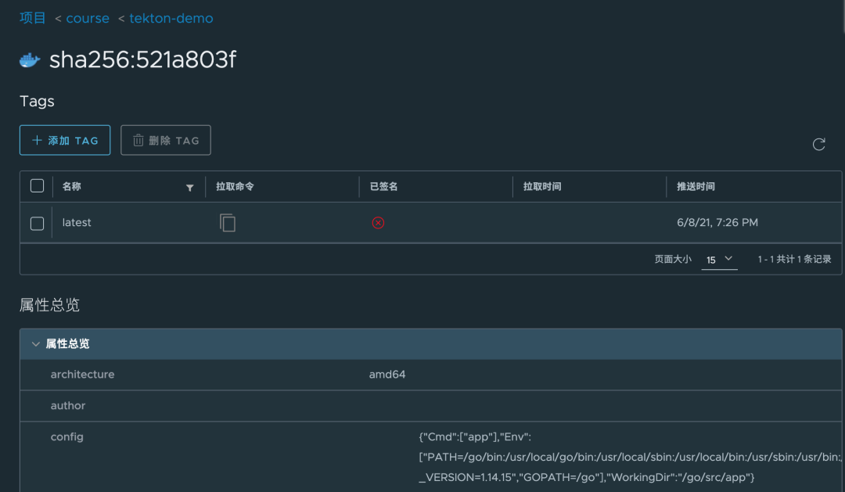Select the latest tag name

click(77, 223)
